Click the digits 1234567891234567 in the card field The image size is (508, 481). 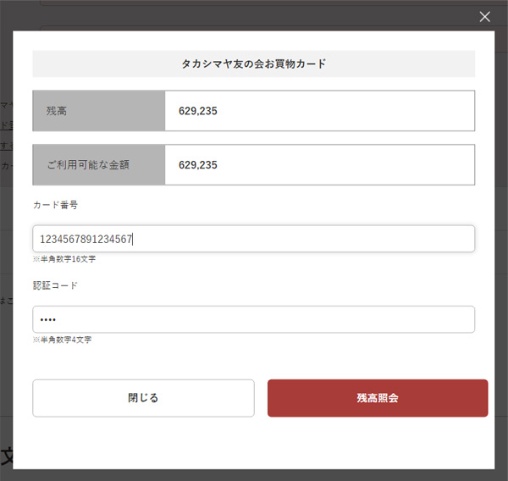click(x=86, y=240)
